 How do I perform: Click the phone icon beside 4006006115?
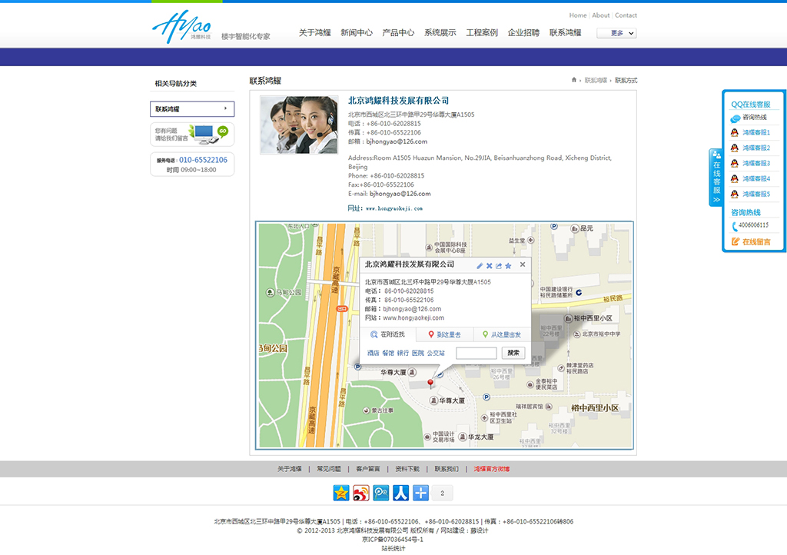pyautogui.click(x=734, y=225)
